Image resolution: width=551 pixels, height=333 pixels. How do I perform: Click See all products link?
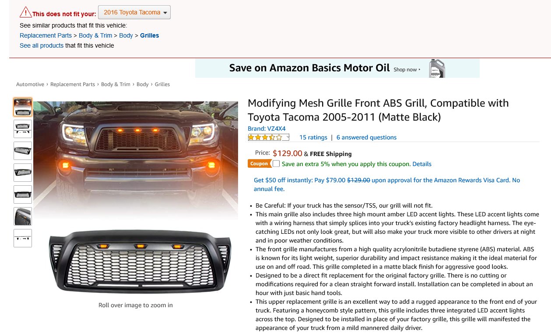(x=42, y=45)
